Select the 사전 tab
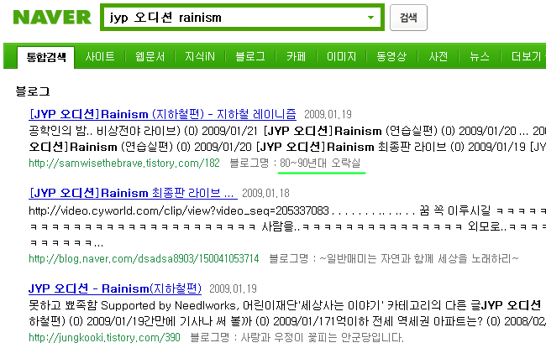The image size is (546, 348). click(438, 56)
